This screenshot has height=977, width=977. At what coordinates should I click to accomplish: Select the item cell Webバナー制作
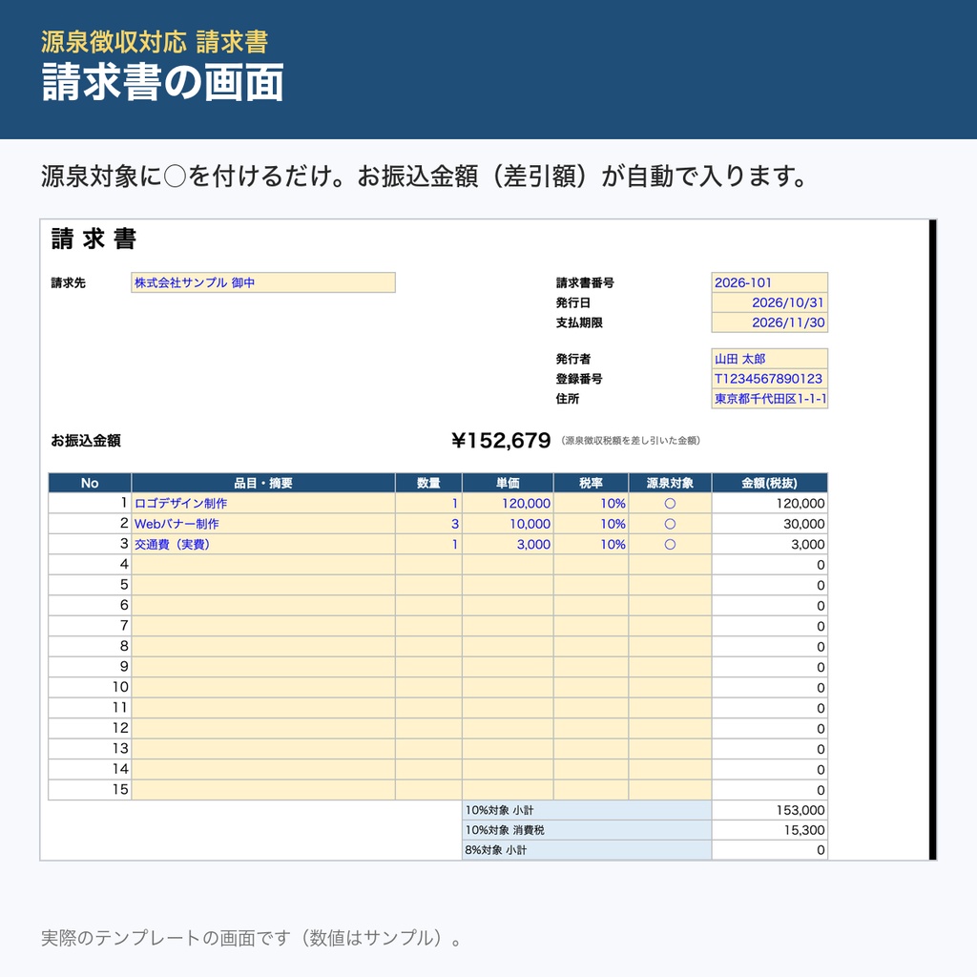point(263,524)
